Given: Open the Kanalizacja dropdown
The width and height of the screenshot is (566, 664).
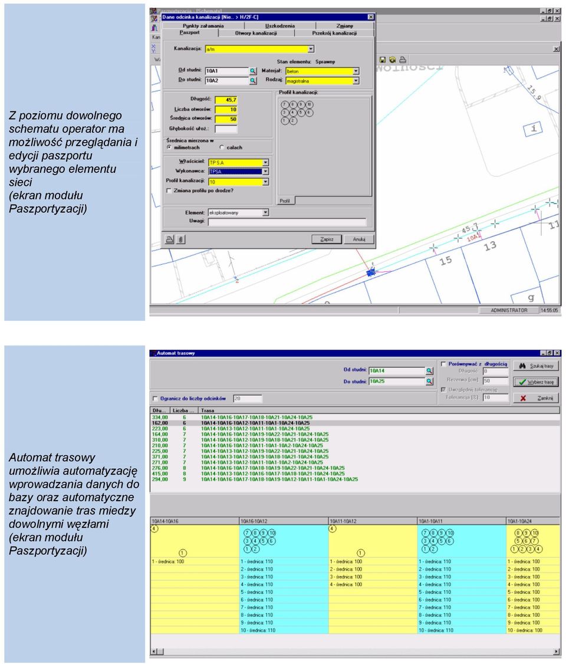Looking at the screenshot, I should coord(311,49).
